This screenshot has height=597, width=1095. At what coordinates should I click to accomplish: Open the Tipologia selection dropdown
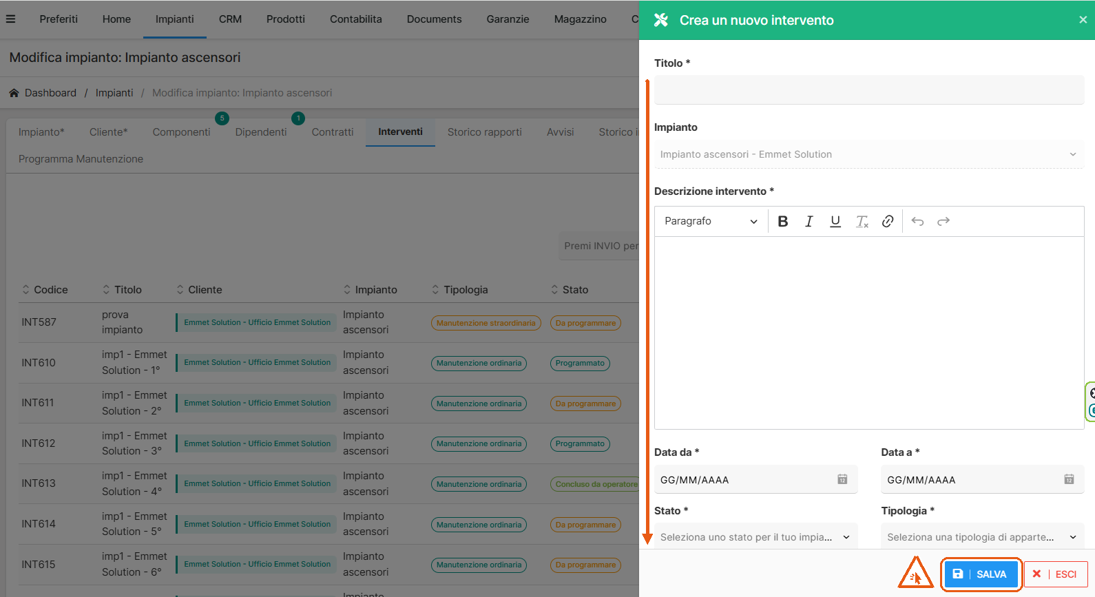(x=982, y=537)
